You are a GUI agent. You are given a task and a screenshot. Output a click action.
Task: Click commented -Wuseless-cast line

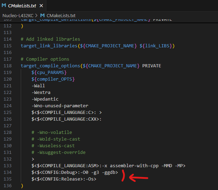pyautogui.click(x=53, y=146)
